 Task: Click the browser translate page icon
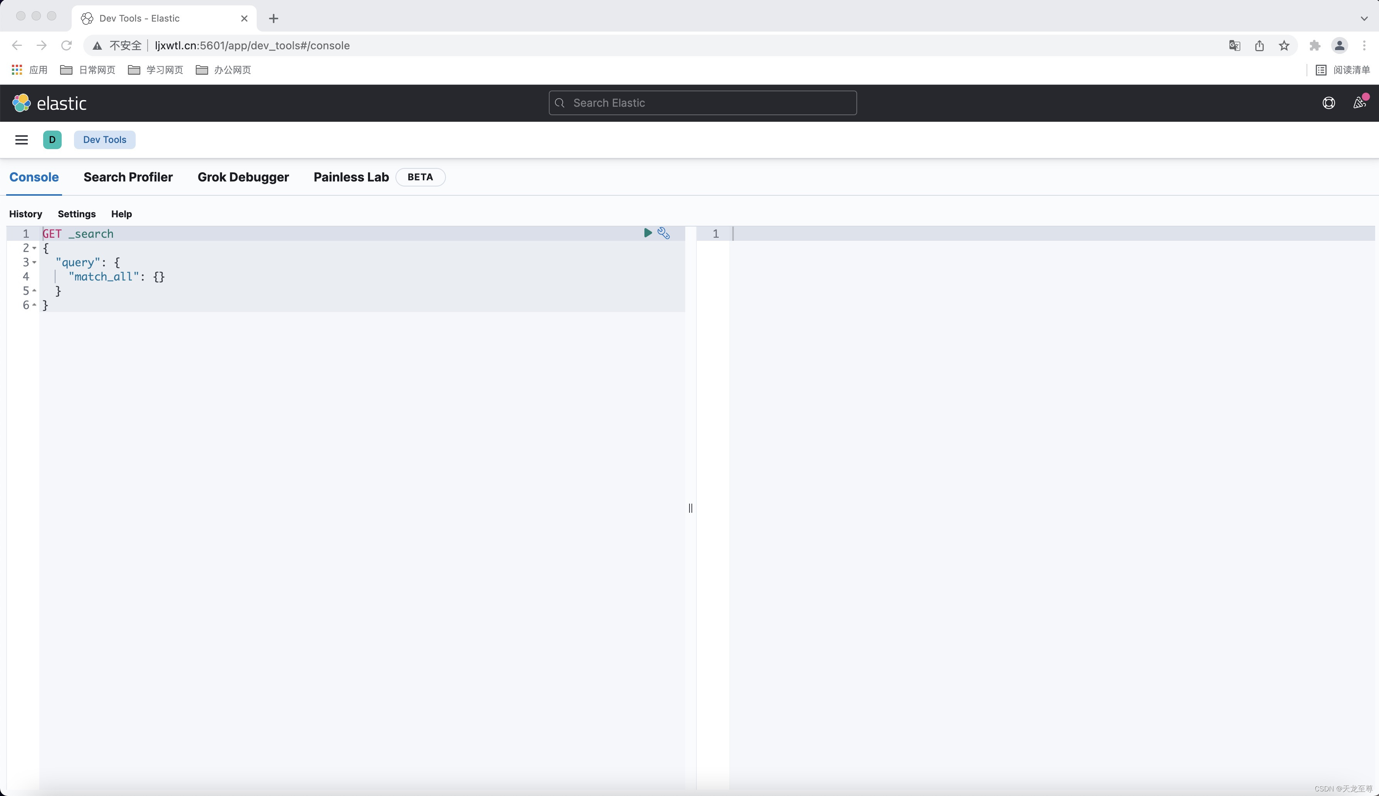[1234, 46]
